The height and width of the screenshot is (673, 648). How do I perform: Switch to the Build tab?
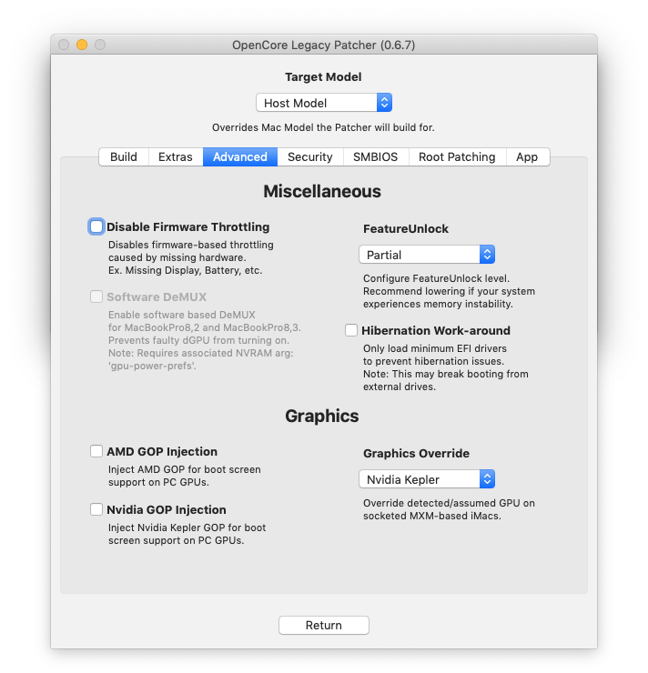pyautogui.click(x=124, y=156)
